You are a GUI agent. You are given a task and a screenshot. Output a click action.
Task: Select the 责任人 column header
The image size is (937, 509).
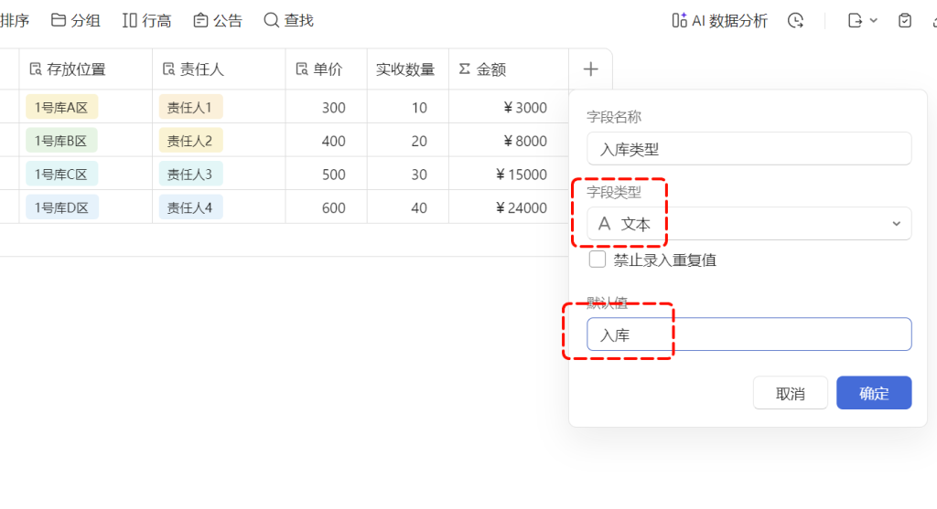219,69
